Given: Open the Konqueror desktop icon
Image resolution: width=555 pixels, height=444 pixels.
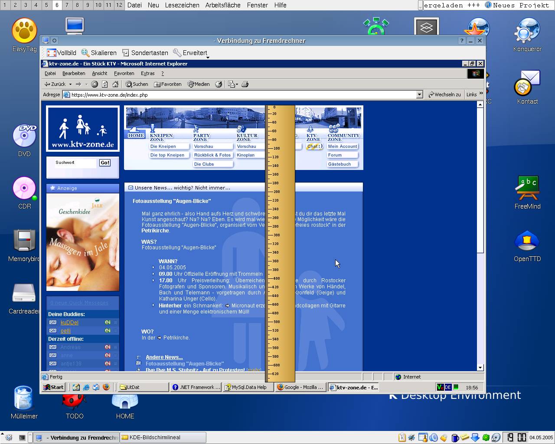Looking at the screenshot, I should [x=527, y=35].
